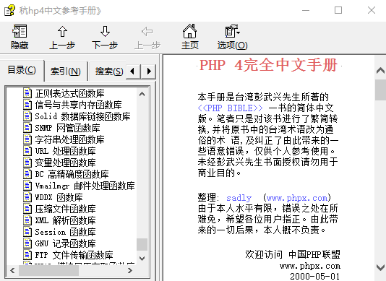Click contents tree vertical scrollbar thumb
This screenshot has height=281, width=386.
(142, 245)
